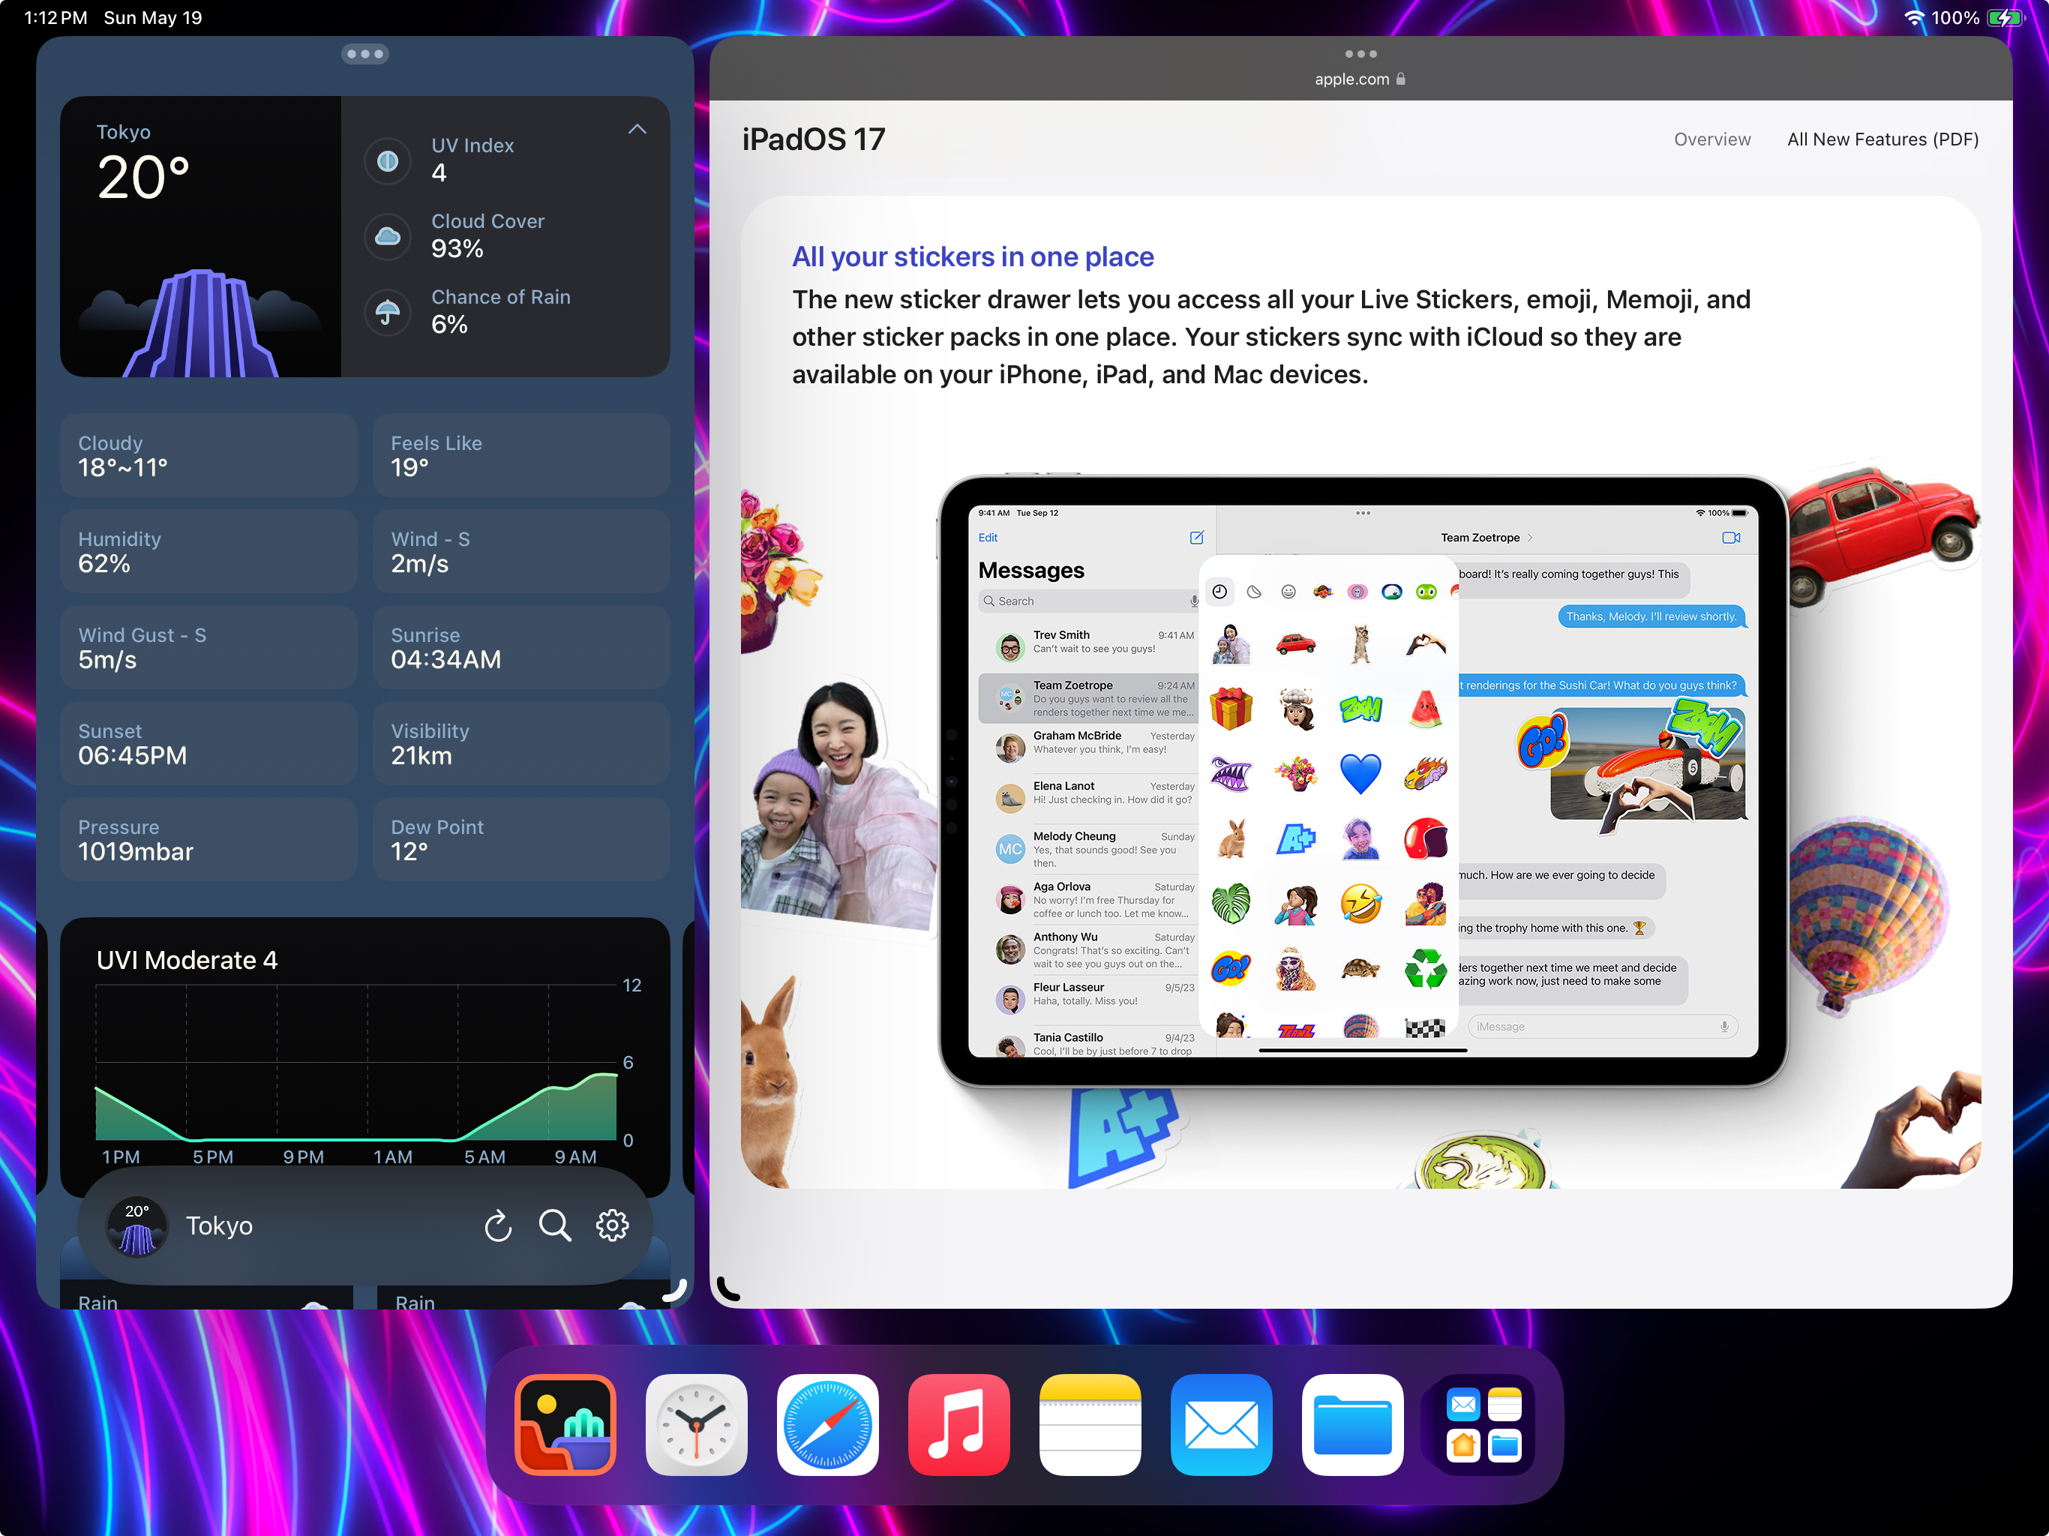Select recent stickers clock tab in drawer
The height and width of the screenshot is (1536, 2049).
point(1220,592)
